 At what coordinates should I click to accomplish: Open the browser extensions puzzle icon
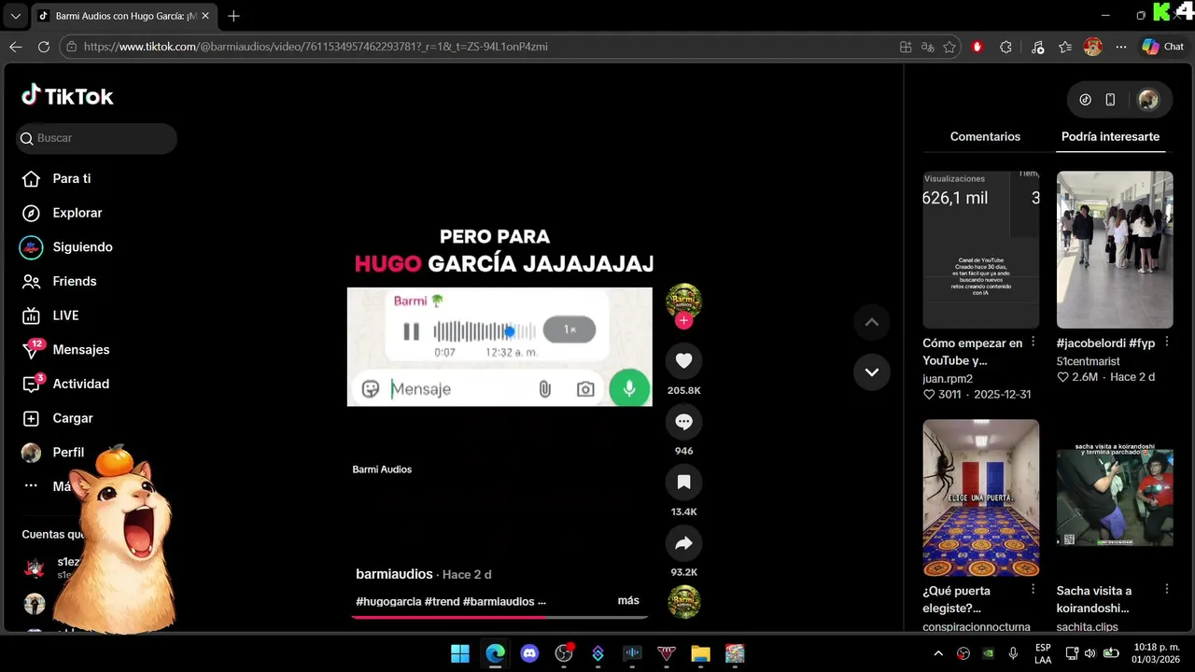[1005, 47]
